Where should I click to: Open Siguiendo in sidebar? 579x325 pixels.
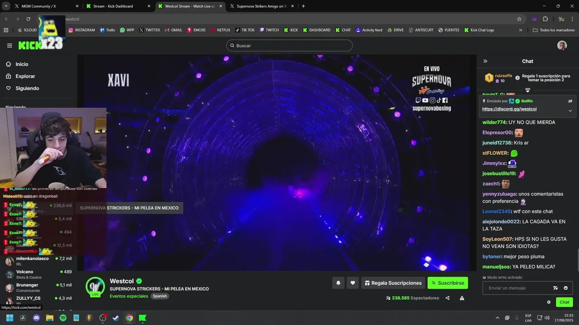tap(27, 88)
